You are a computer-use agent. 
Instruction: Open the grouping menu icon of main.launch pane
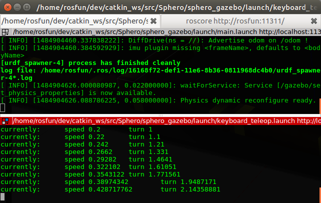[5, 32]
